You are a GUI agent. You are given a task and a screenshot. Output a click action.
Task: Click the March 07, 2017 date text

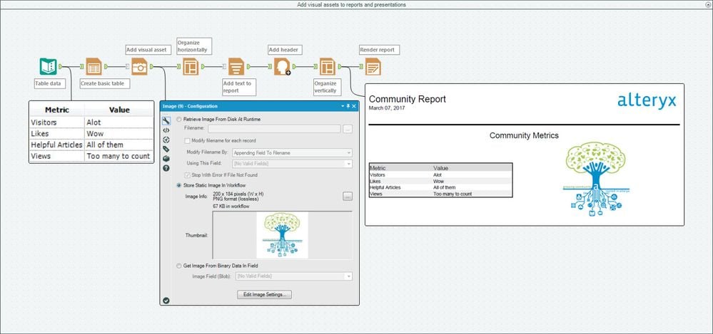click(x=387, y=108)
